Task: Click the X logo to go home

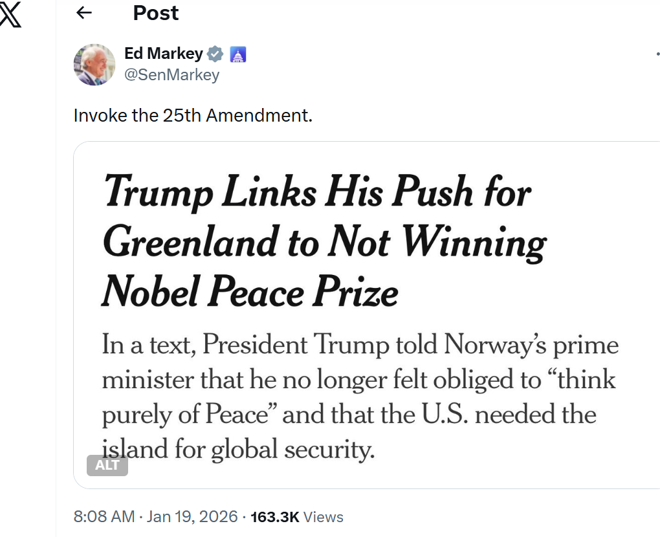Action: (10, 14)
